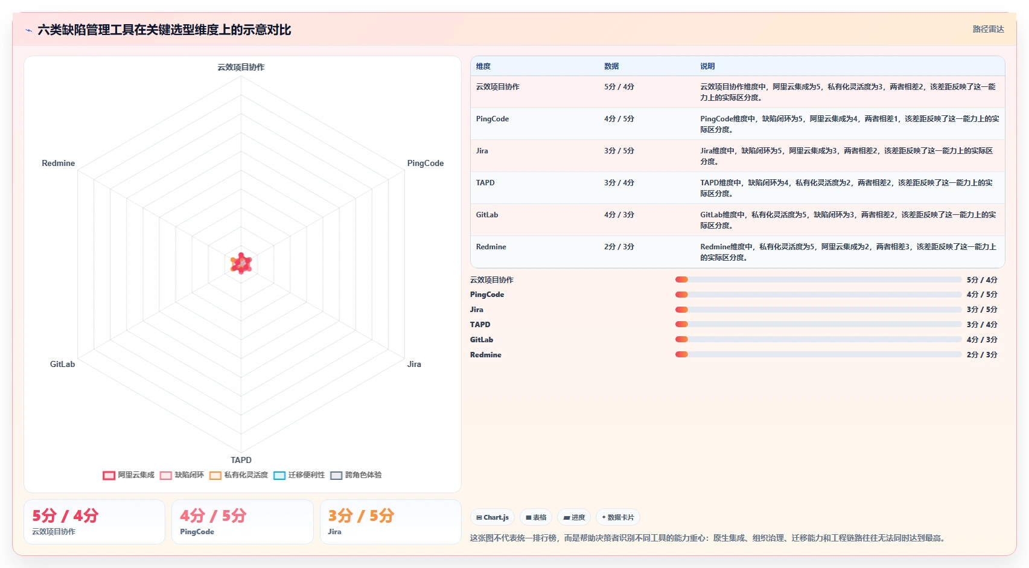Click the data cluster at the radar center
This screenshot has height=568, width=1029.
pos(241,264)
